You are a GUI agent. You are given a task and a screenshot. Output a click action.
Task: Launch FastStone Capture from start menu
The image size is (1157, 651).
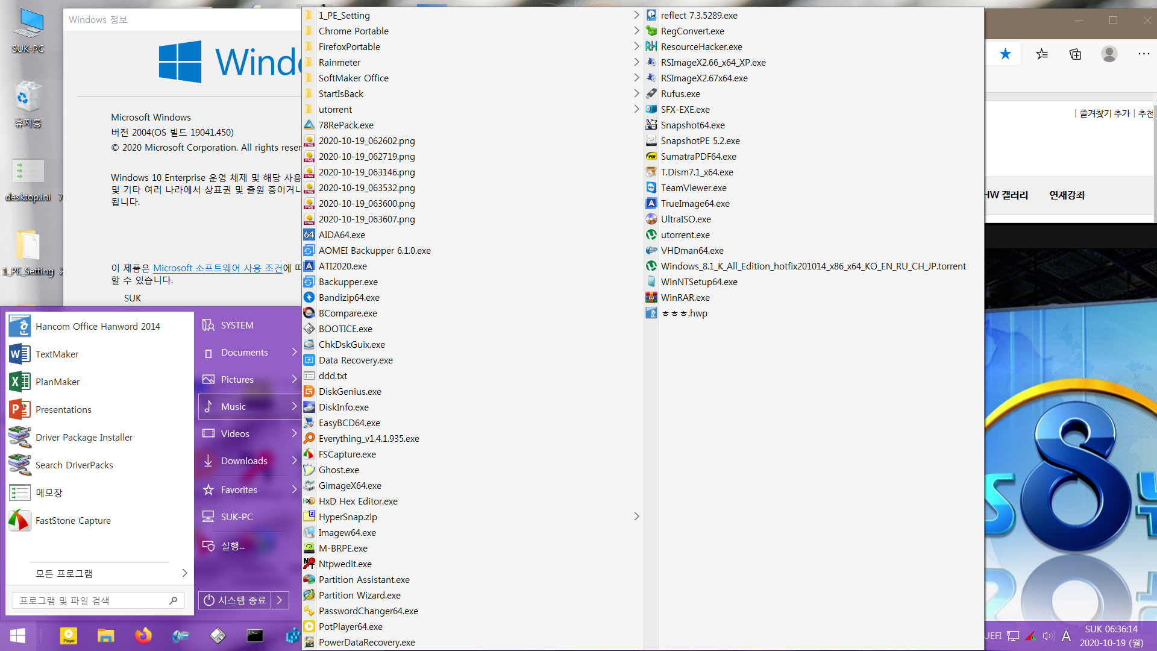(72, 520)
